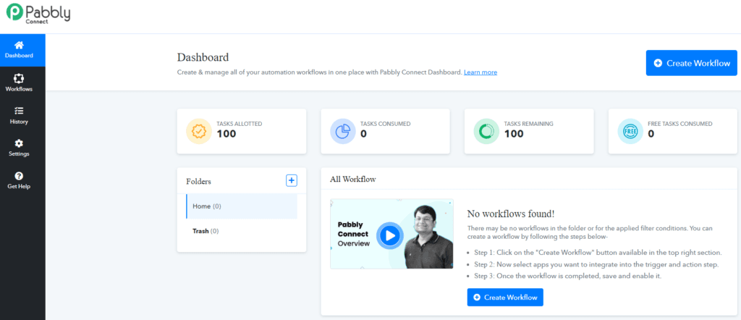
Task: Go to Workflows in sidebar
Action: point(19,83)
